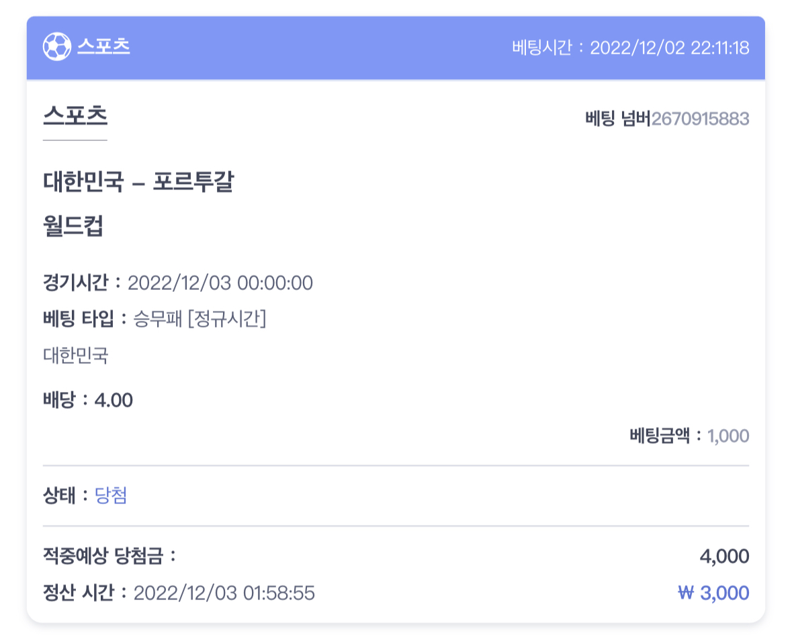Screen dimensions: 792x635
Task: Open the underlined 스포츠 tab
Action: click(75, 116)
